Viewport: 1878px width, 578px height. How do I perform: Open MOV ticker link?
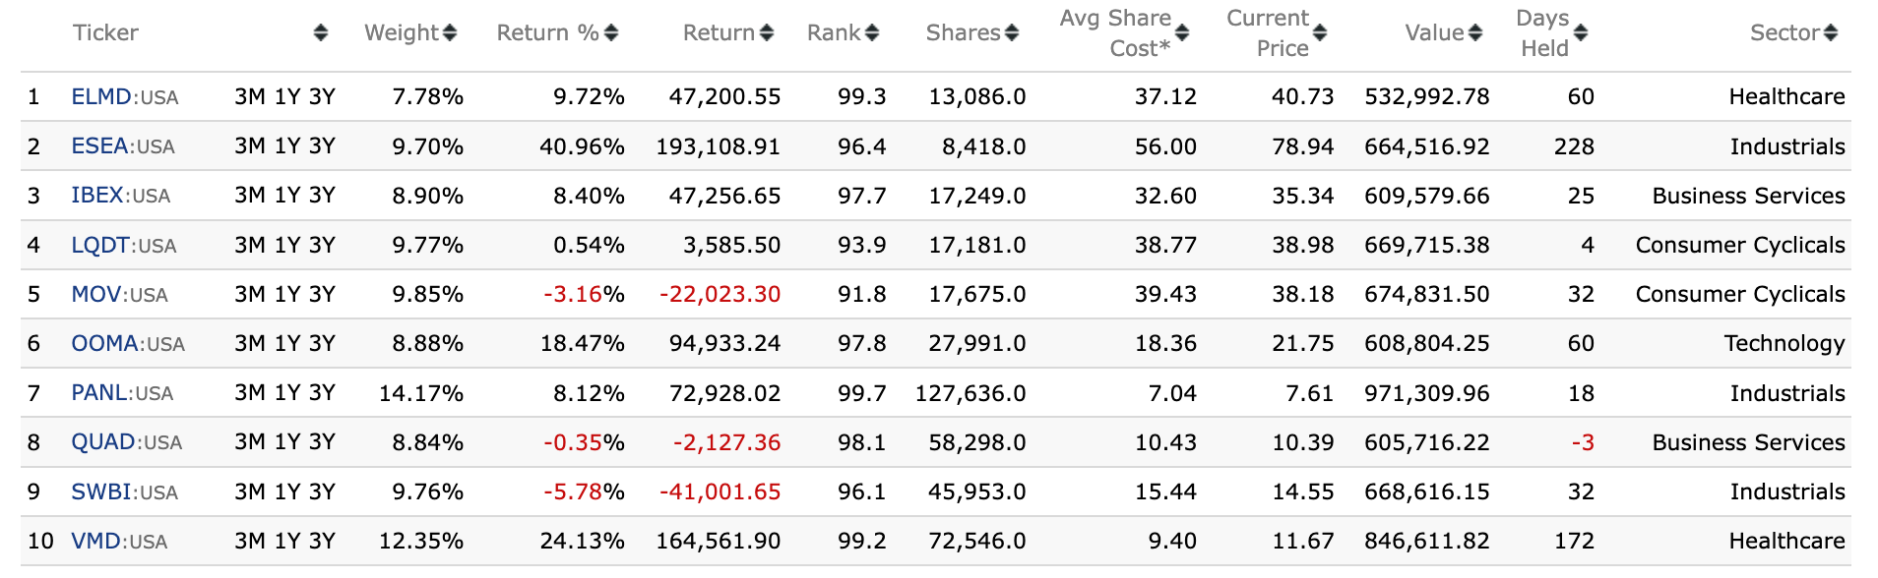[x=96, y=294]
